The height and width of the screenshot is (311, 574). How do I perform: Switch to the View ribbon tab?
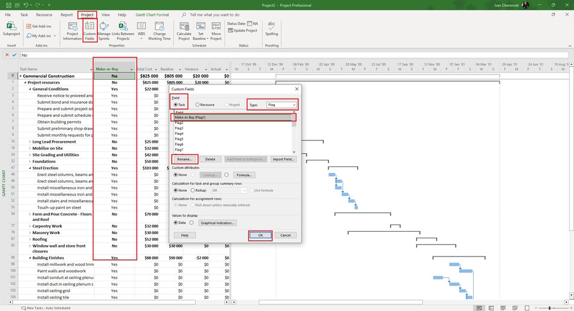[x=105, y=15]
